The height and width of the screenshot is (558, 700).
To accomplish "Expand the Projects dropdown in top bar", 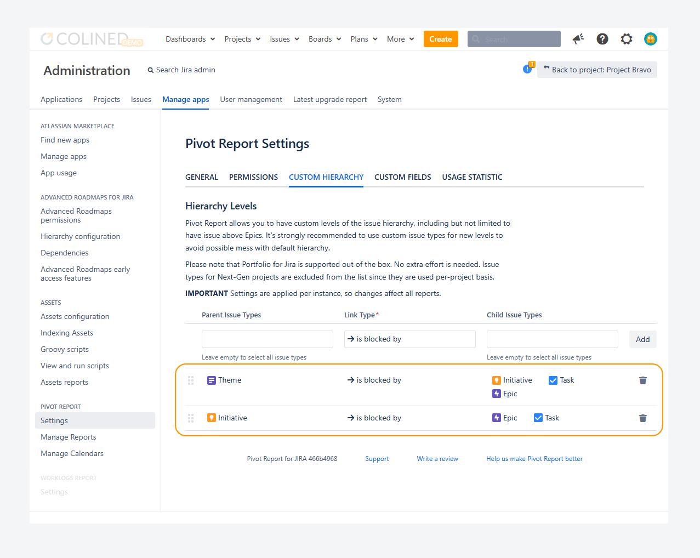I will point(242,39).
